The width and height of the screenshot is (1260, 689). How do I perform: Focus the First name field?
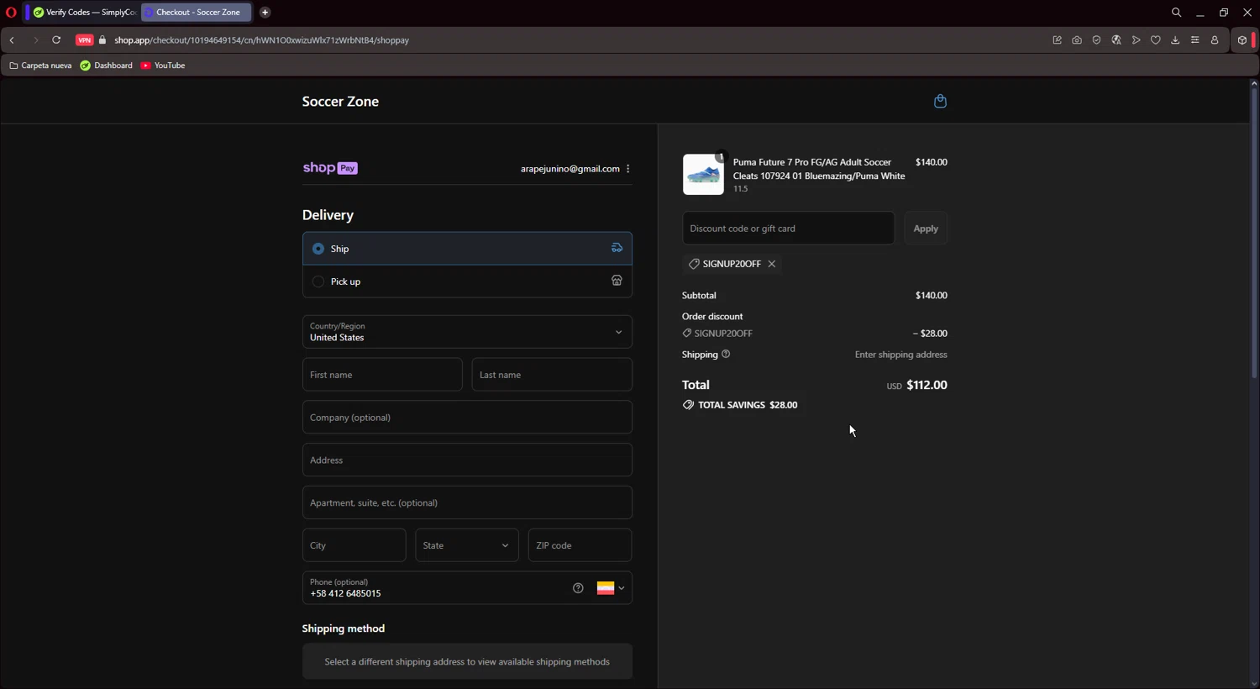pos(382,375)
